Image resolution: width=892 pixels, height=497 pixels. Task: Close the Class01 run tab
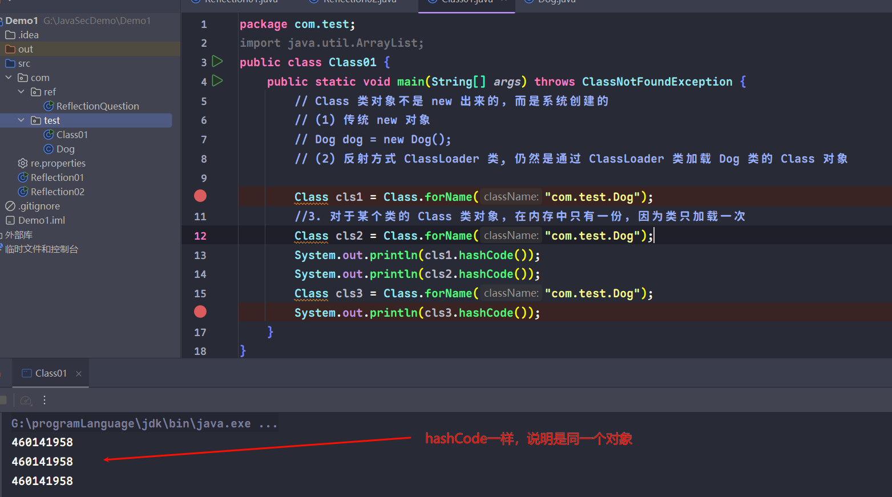click(79, 374)
